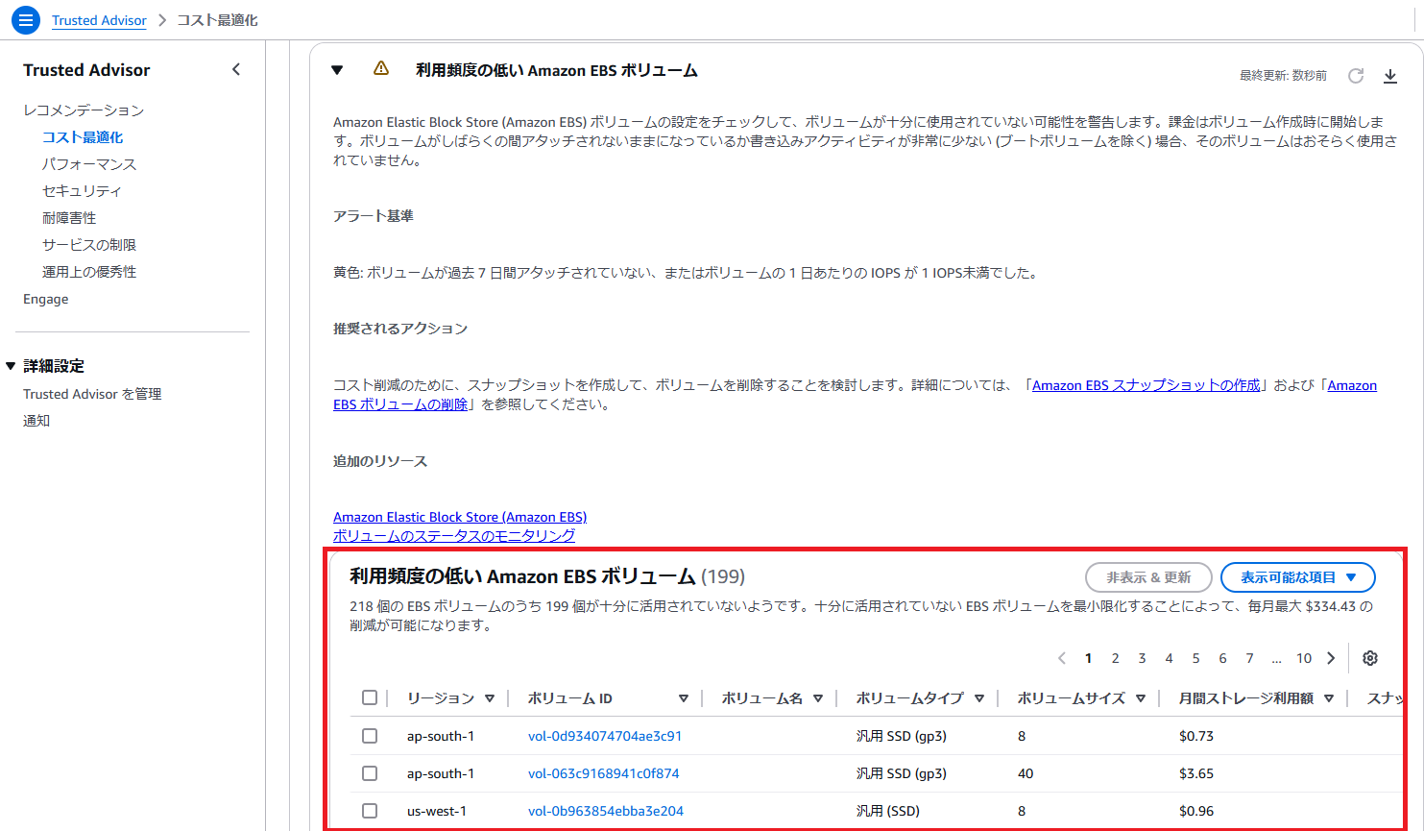This screenshot has width=1424, height=831.
Task: Open volume vol-0b963854ebba3e204 link
Action: (x=606, y=811)
